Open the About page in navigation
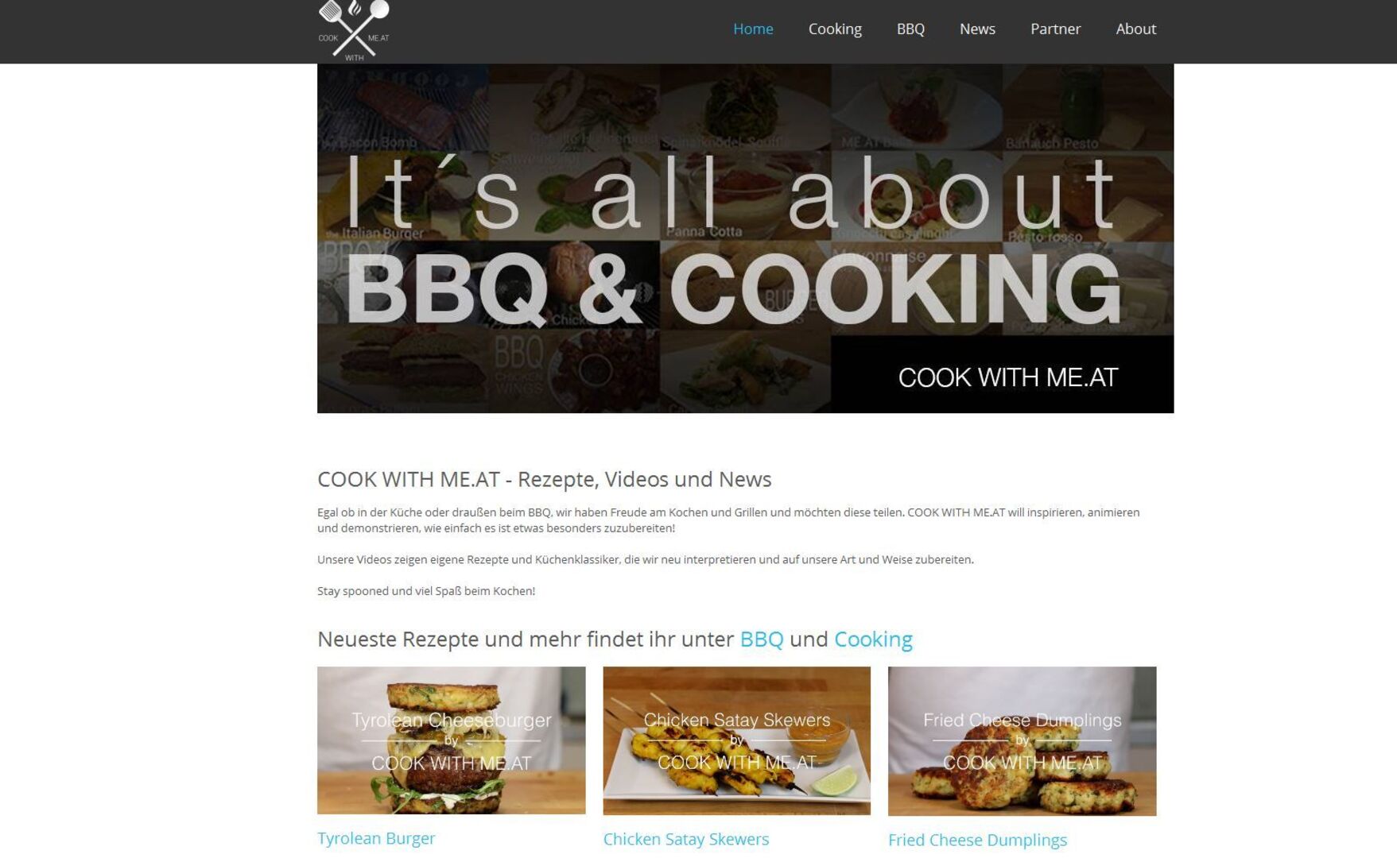The width and height of the screenshot is (1397, 858). click(1135, 29)
